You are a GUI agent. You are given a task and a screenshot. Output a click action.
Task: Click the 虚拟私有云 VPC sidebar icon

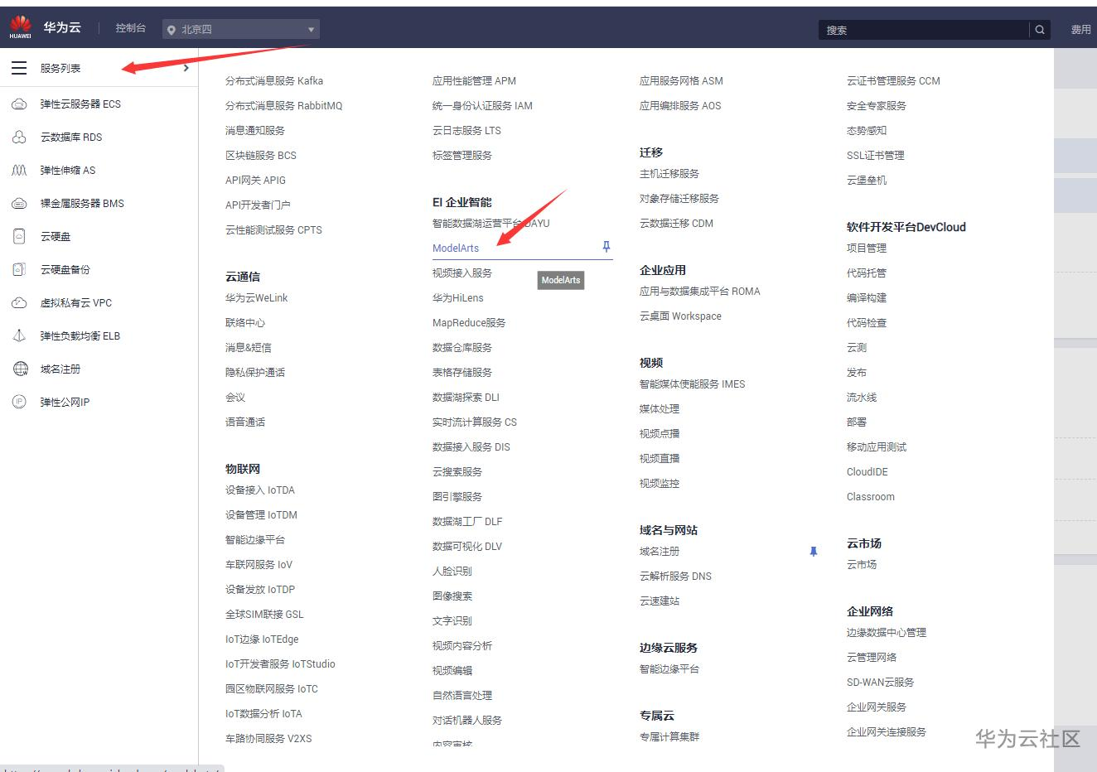[x=19, y=302]
